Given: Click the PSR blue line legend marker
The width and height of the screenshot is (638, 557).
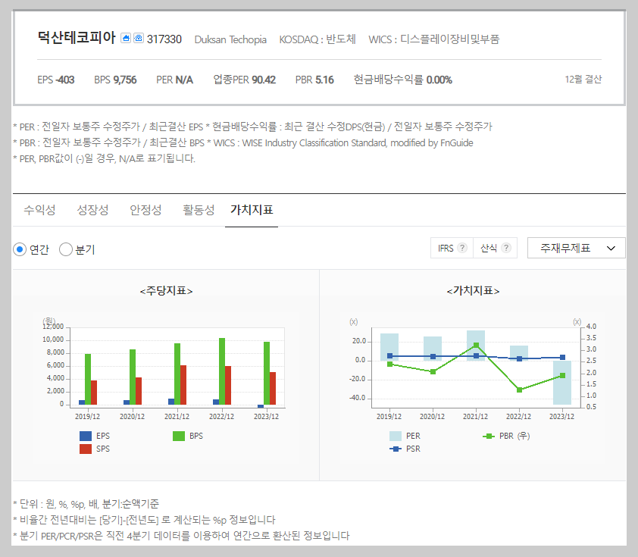Looking at the screenshot, I should (x=396, y=449).
